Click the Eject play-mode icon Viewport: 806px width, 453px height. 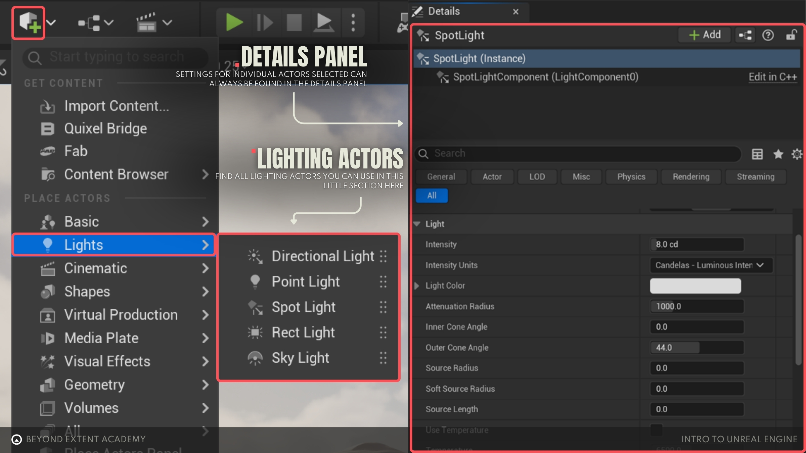click(x=324, y=22)
